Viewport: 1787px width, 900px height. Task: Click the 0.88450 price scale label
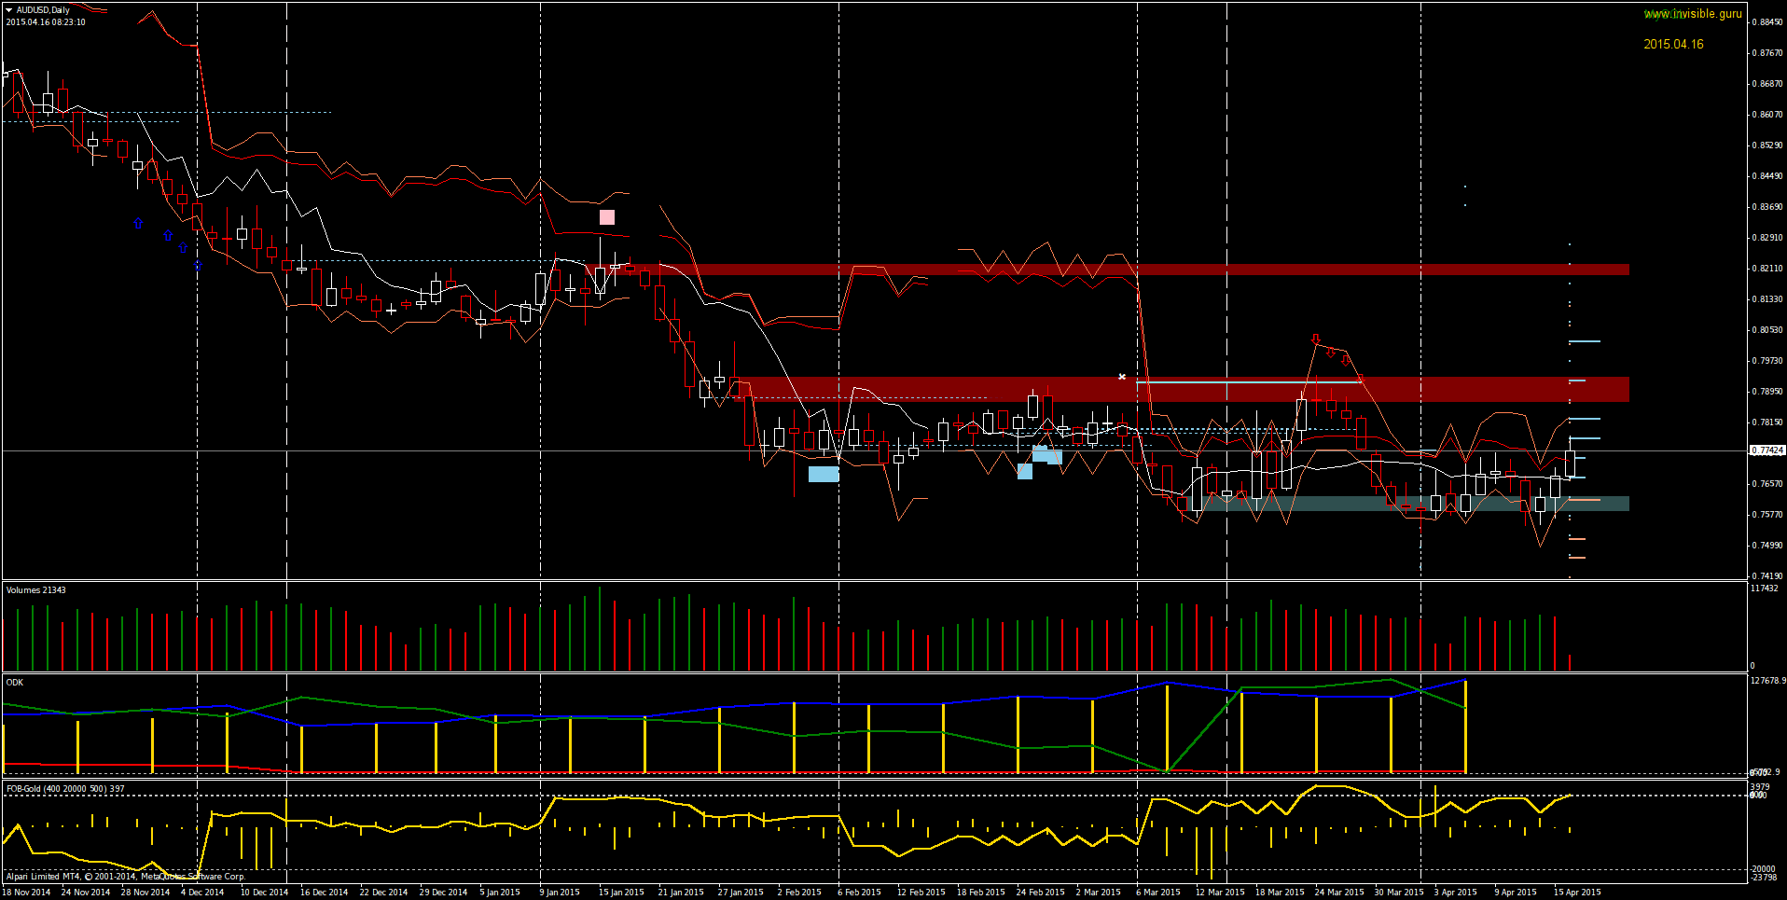tap(1767, 22)
